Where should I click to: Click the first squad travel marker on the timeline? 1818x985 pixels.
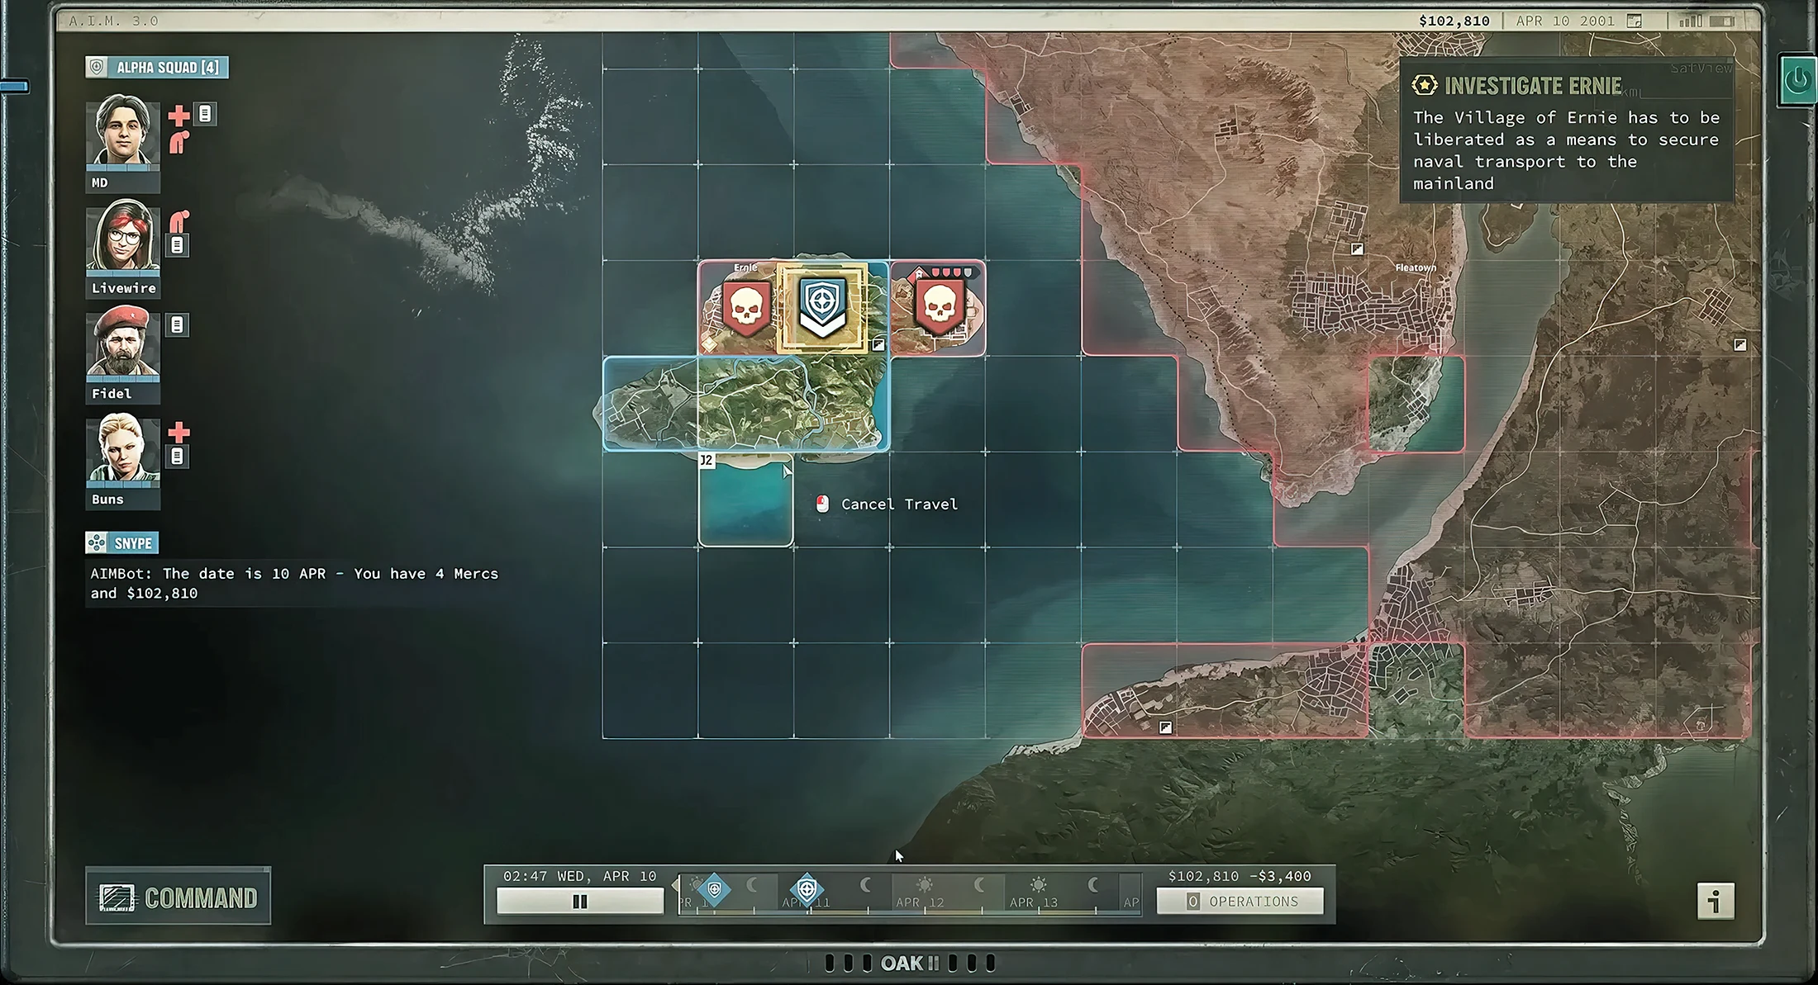coord(715,890)
